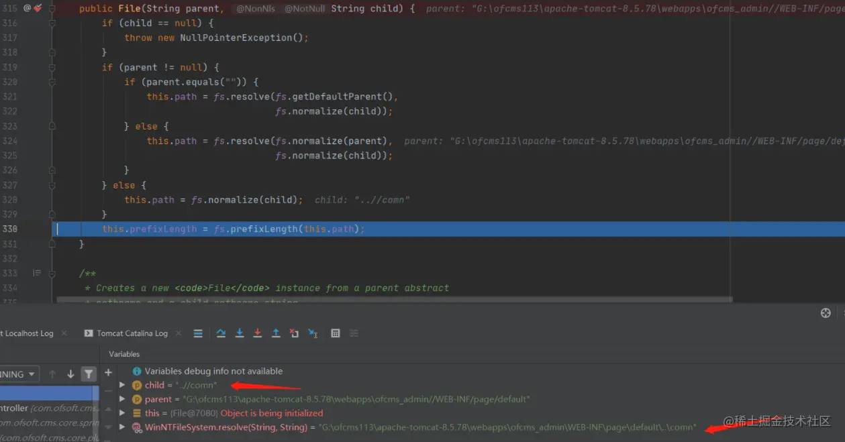This screenshot has height=442, width=845.
Task: Open the thread state dropdown
Action: [x=19, y=374]
